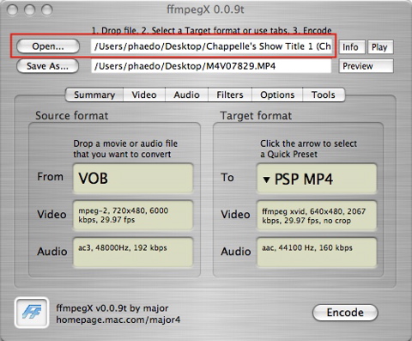Close the ffmpegX window
Viewport: 412px width, 341px height.
[13, 10]
